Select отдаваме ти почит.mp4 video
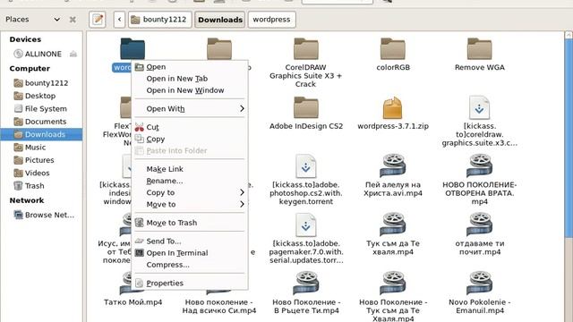Image resolution: width=573 pixels, height=322 pixels. click(480, 234)
